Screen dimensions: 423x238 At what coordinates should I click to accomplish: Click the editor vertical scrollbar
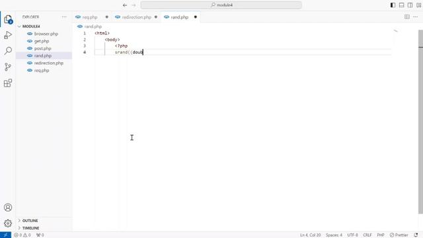click(x=420, y=122)
